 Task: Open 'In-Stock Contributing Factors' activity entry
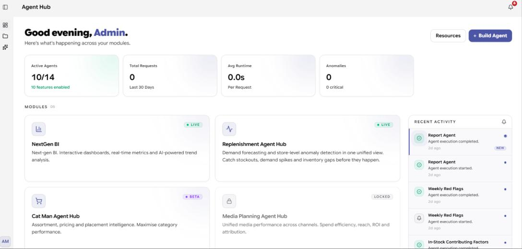[x=460, y=242]
